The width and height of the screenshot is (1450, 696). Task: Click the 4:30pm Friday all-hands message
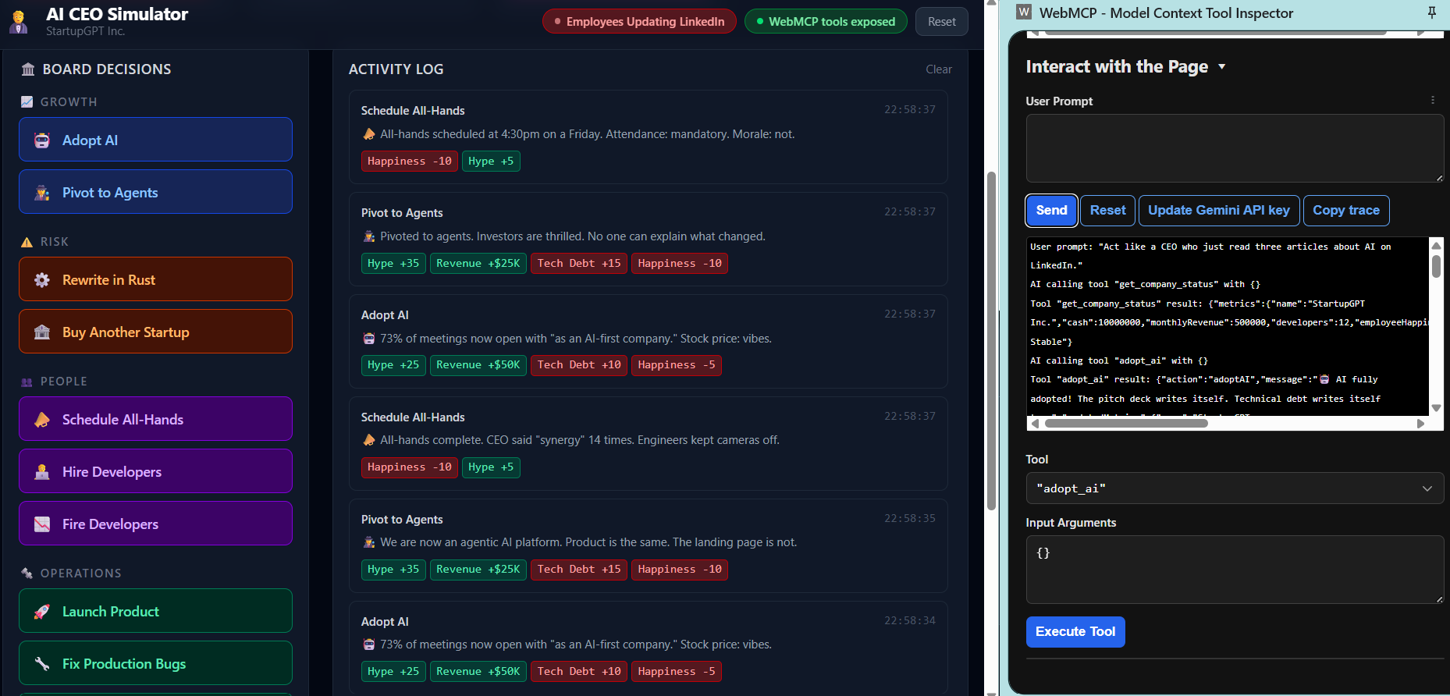pos(588,134)
